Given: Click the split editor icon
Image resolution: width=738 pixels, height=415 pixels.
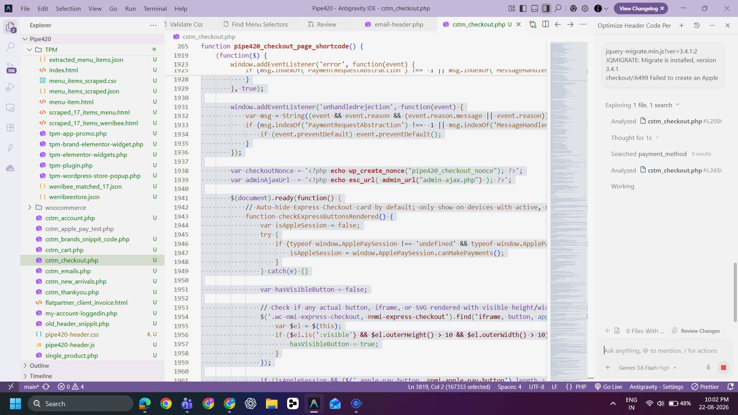Looking at the screenshot, I should tap(545, 24).
